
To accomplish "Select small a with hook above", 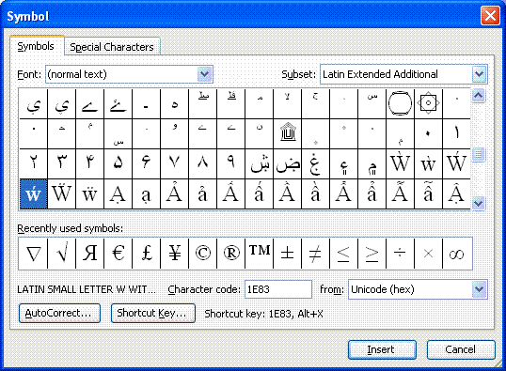I will click(x=202, y=194).
